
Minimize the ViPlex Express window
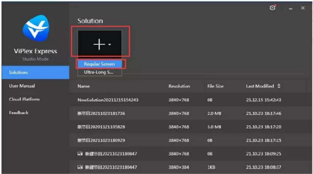(x=291, y=9)
